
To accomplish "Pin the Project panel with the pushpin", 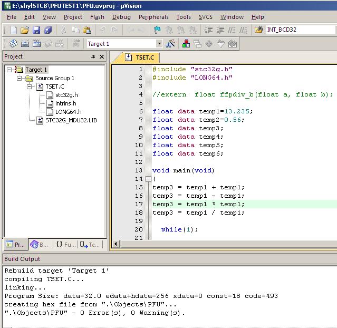I will (93, 57).
